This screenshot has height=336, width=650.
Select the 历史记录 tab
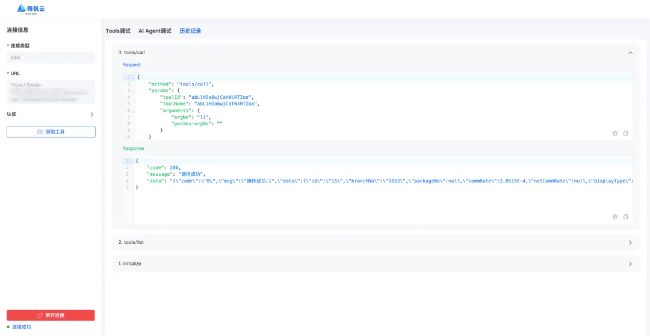190,31
